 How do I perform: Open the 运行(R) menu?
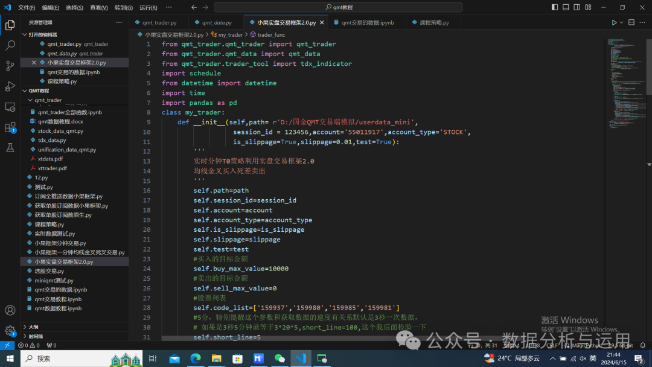coord(148,7)
